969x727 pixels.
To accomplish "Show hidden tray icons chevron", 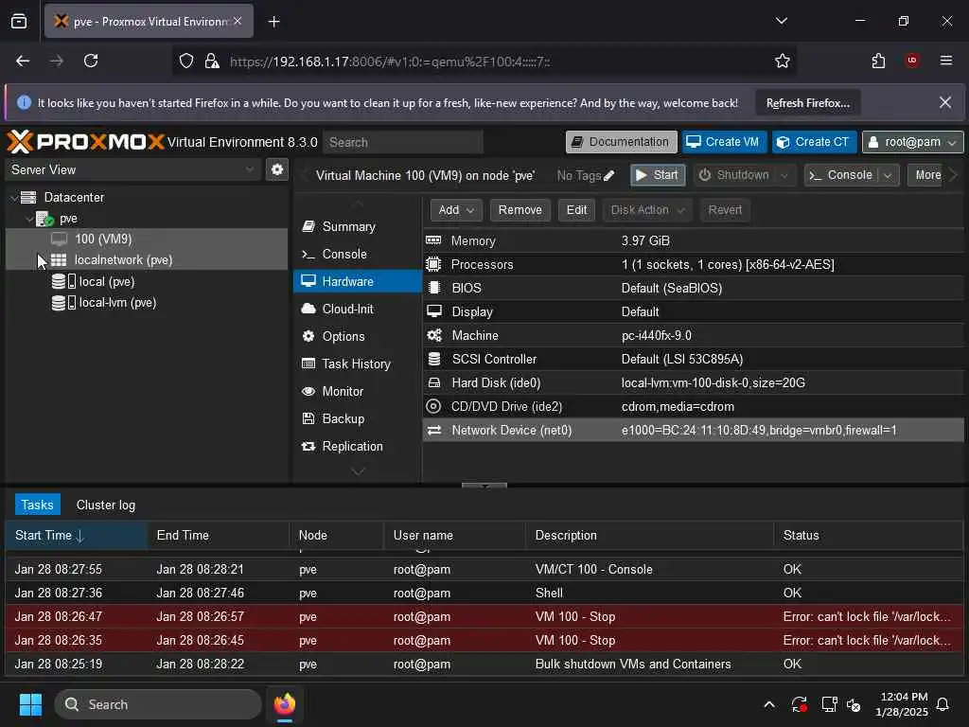I will (769, 704).
